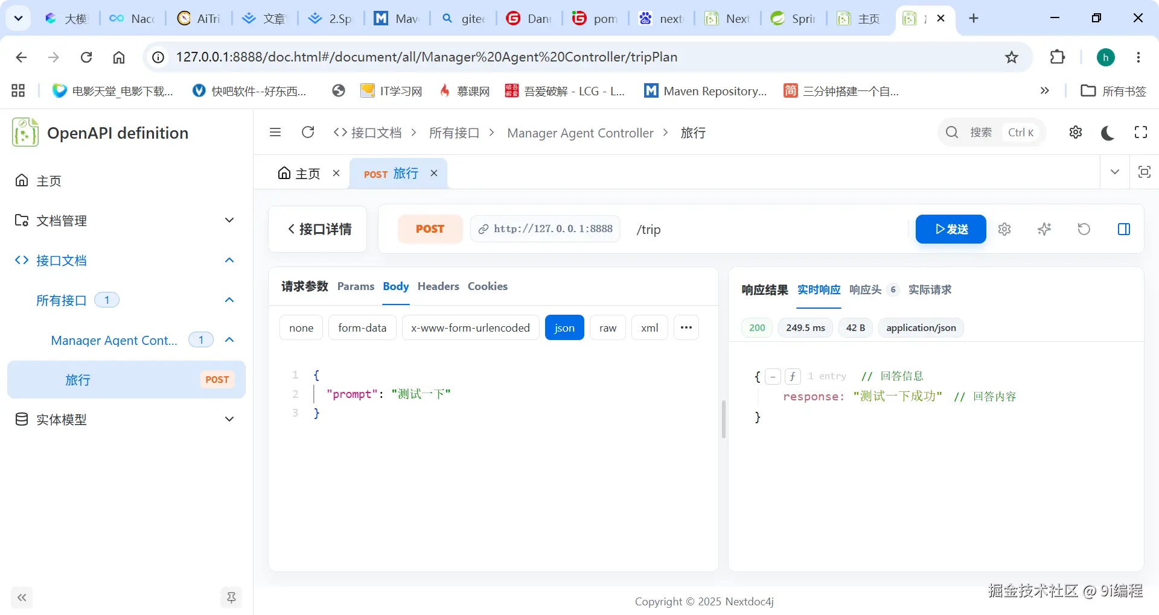
Task: Click the Manager Agent Controller breadcrumb
Action: click(x=580, y=133)
